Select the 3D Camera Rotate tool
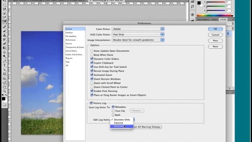Viewport: 252px width, 142px height. 4,83
